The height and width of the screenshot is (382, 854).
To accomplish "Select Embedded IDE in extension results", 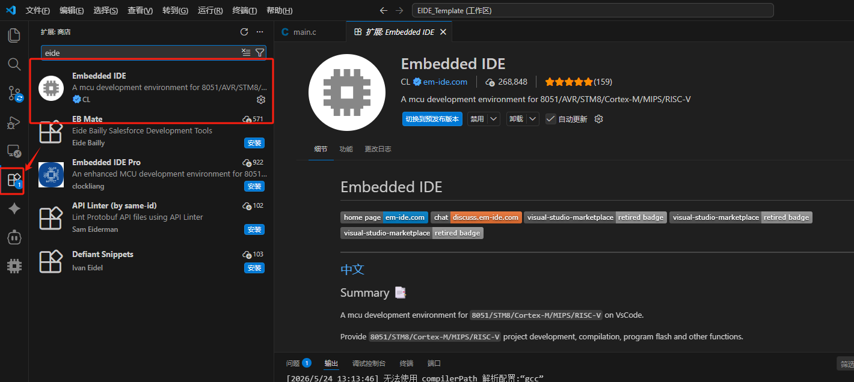I will click(151, 87).
